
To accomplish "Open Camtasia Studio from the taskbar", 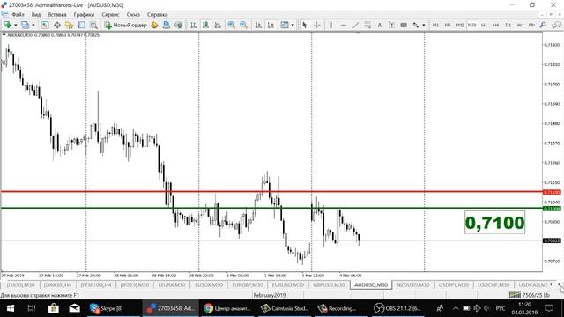I will point(285,308).
